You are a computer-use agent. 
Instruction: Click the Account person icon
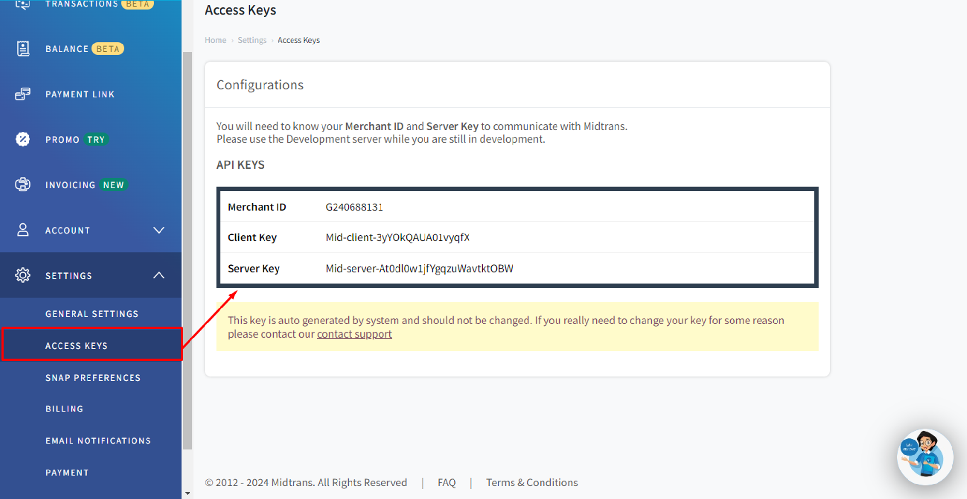23,230
